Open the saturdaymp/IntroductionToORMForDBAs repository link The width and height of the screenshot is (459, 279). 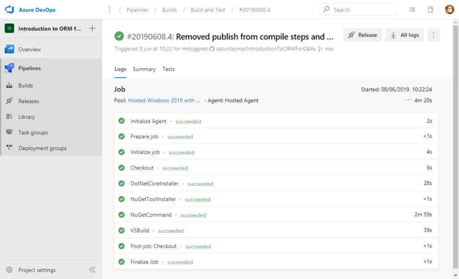click(x=266, y=49)
